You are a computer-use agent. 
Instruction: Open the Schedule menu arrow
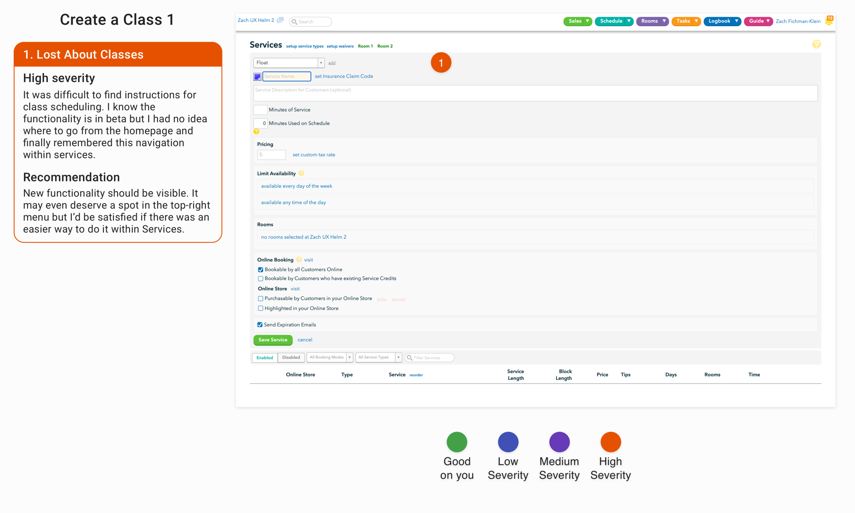pyautogui.click(x=629, y=21)
